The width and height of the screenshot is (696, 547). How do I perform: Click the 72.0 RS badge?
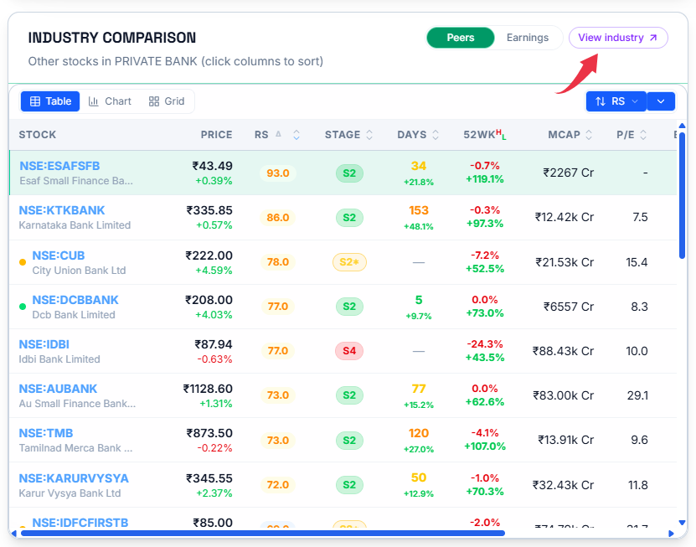coord(278,485)
